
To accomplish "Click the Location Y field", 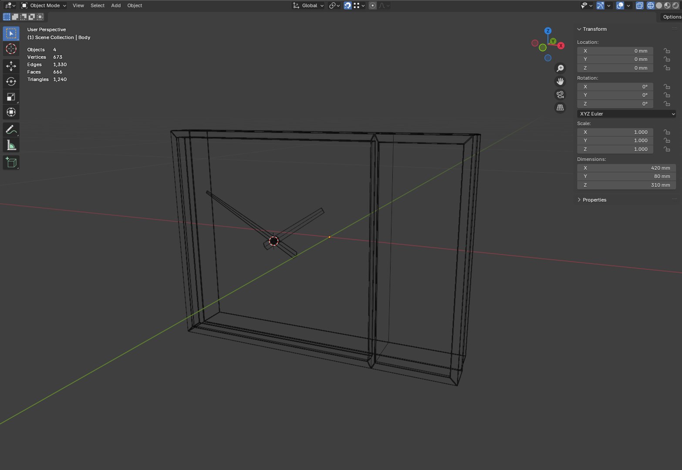I will click(x=615, y=59).
